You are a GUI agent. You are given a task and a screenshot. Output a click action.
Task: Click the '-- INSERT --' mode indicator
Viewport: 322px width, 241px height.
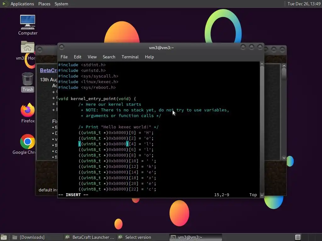73,195
